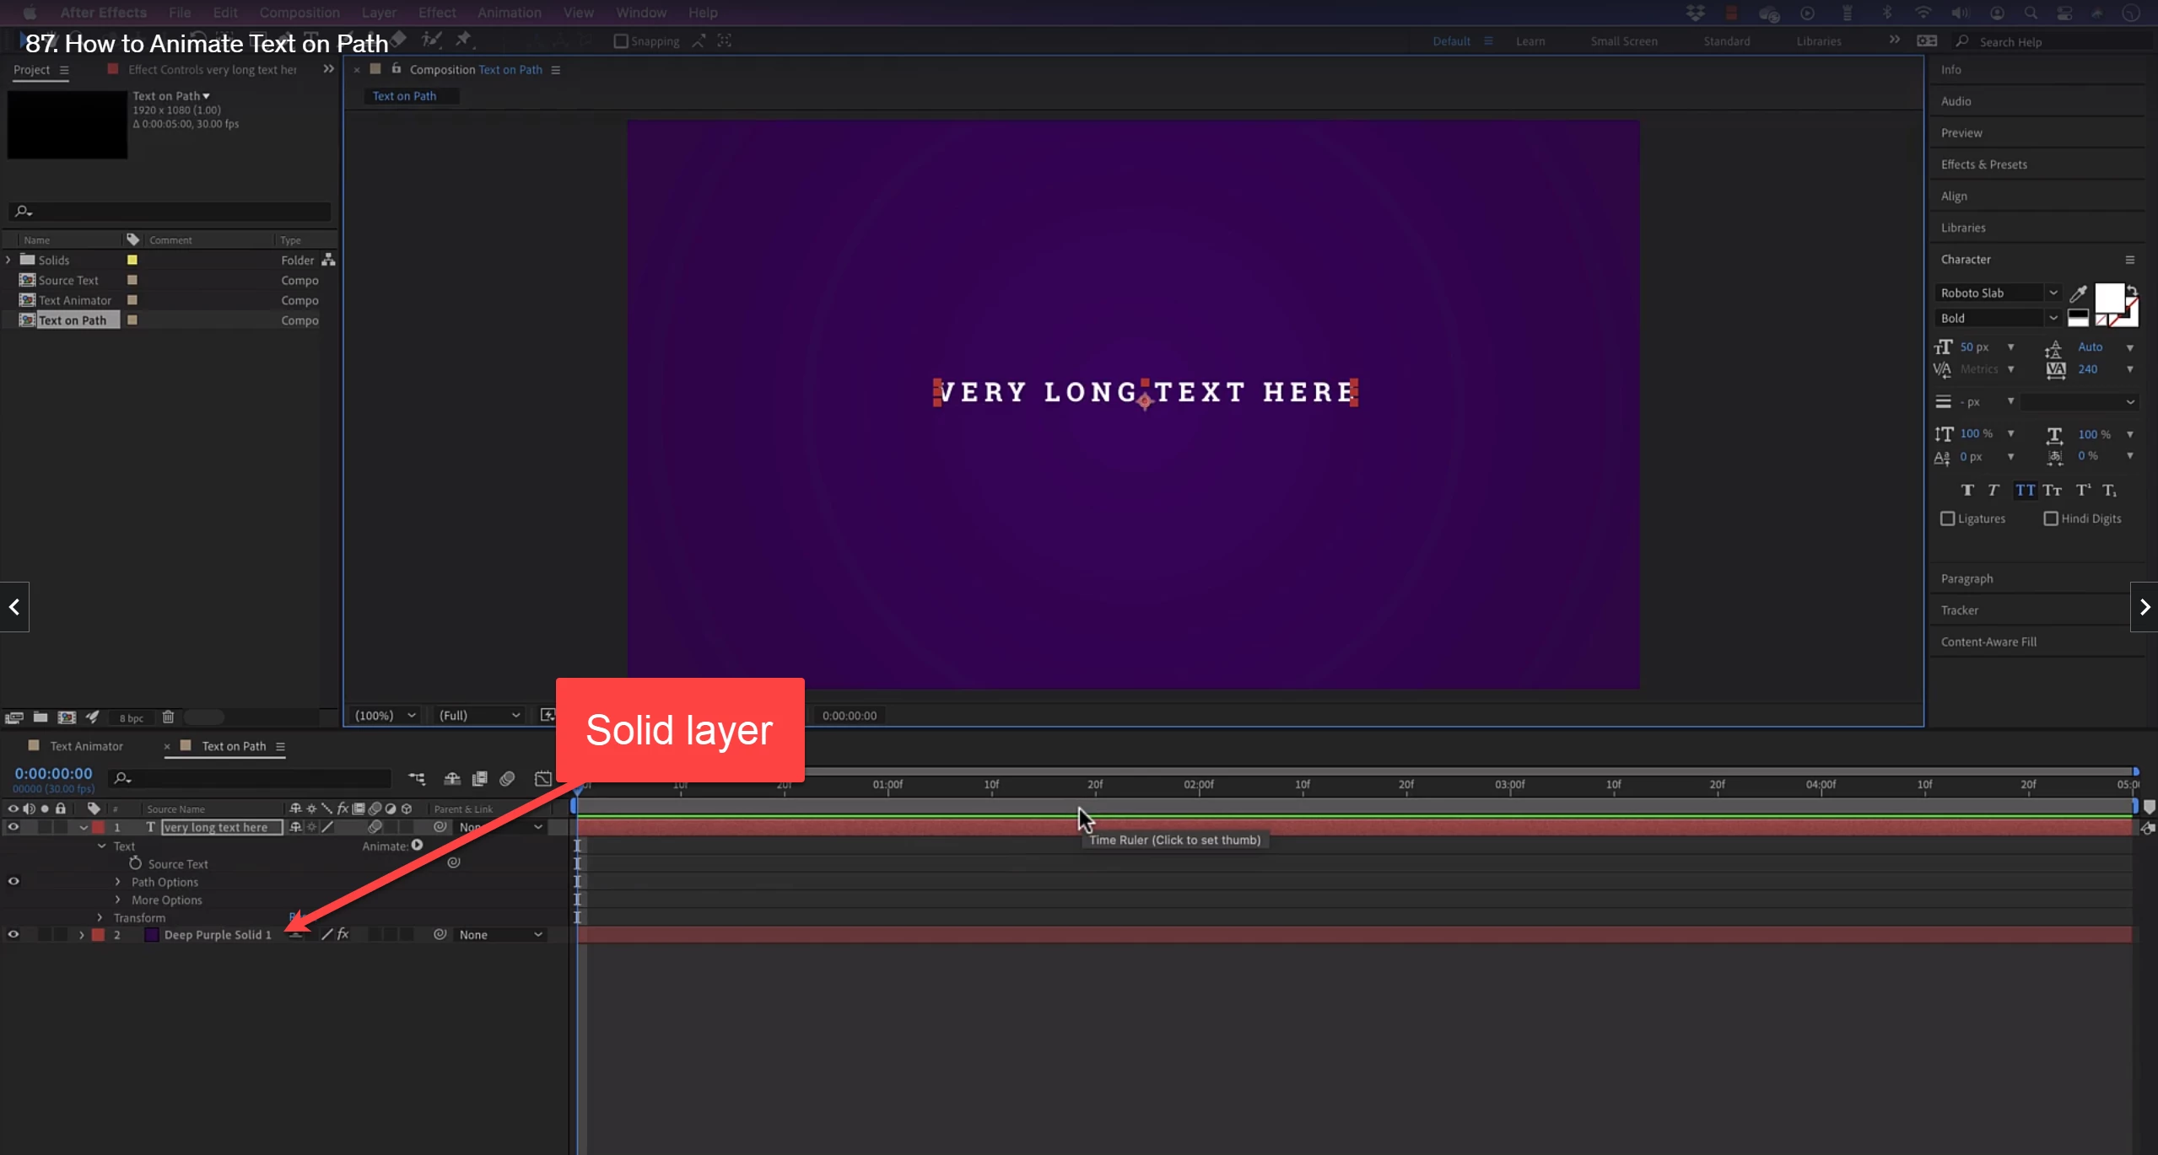
Task: Click the Animate text button
Action: click(417, 846)
